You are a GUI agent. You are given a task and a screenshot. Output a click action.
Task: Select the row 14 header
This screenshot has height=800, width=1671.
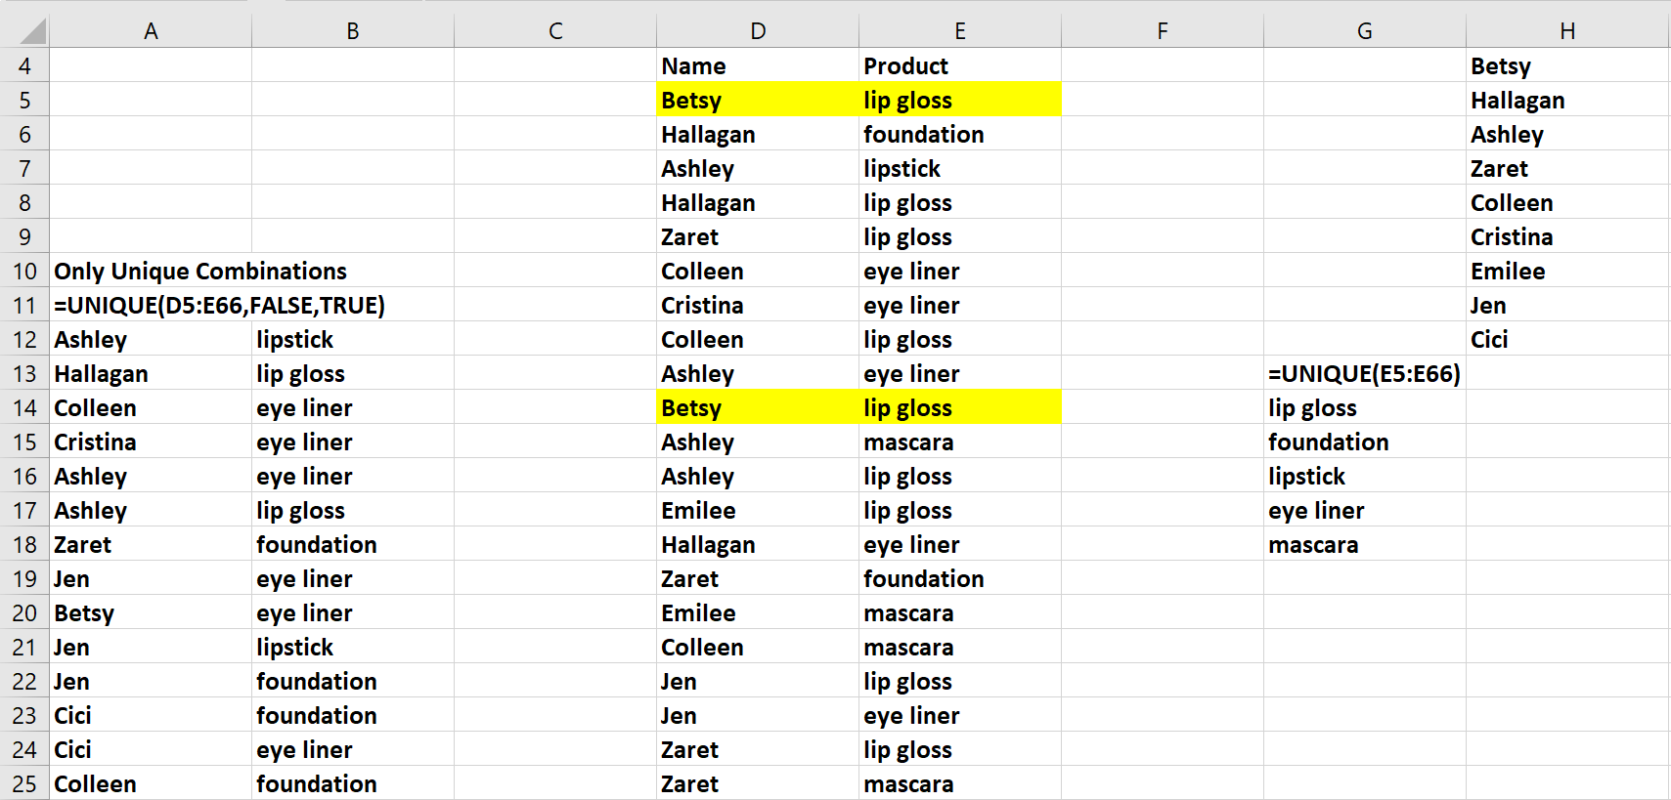point(24,408)
